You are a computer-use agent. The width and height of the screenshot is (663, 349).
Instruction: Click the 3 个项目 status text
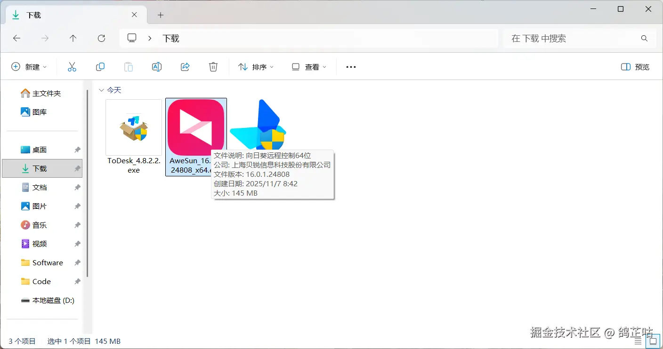(x=22, y=341)
